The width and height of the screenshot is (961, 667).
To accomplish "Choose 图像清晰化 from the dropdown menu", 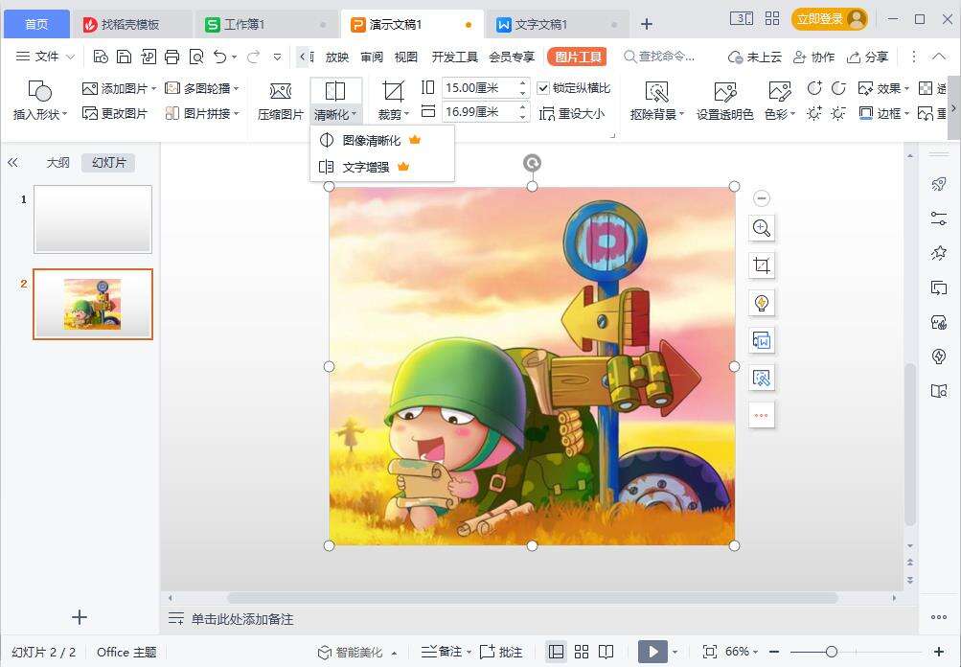I will point(372,140).
